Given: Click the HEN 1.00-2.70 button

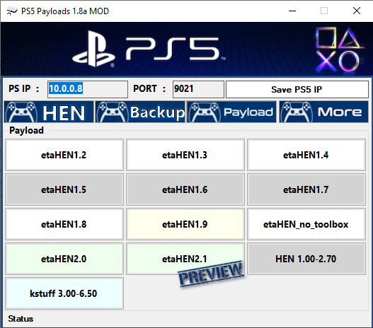Looking at the screenshot, I should pyautogui.click(x=306, y=259).
